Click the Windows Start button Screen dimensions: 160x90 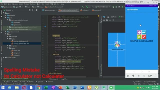click(3, 88)
